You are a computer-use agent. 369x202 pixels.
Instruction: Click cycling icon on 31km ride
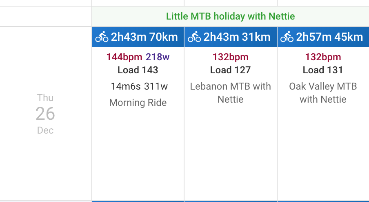click(x=194, y=37)
